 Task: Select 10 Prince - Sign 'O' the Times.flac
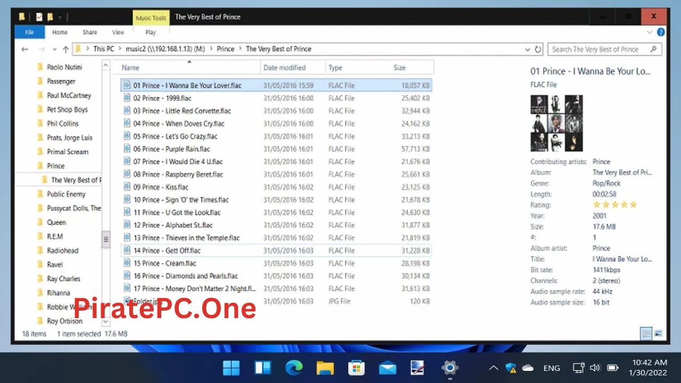pyautogui.click(x=276, y=199)
